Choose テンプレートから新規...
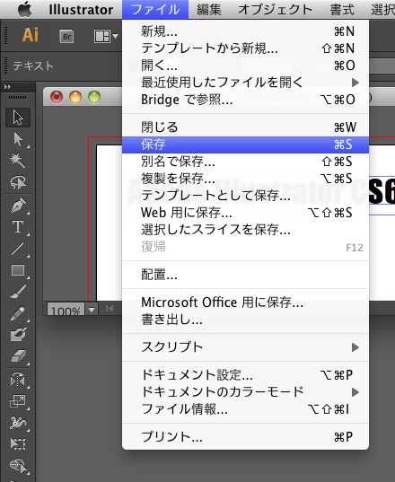Screen dimensions: 395x482 click(246, 48)
